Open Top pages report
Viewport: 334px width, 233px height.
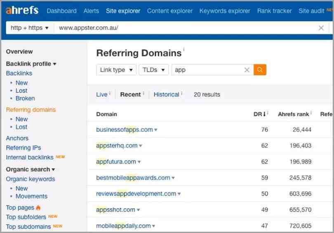tap(20, 208)
